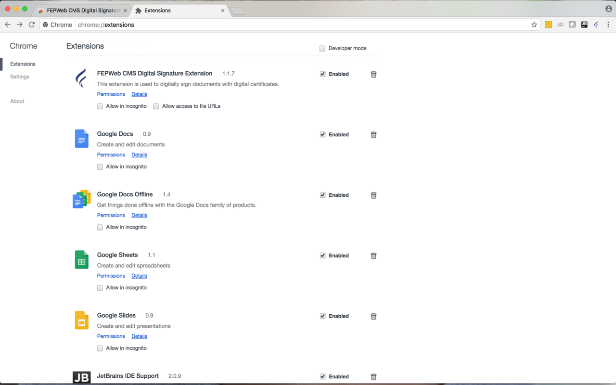Screen dimensions: 616x385
Task: Allow Google Slides in incognito
Action: 100,348
